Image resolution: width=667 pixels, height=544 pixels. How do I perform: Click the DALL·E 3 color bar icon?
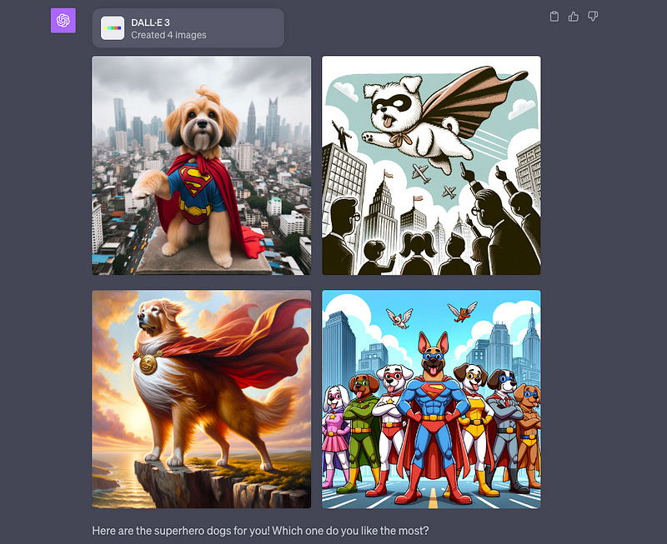pyautogui.click(x=113, y=28)
